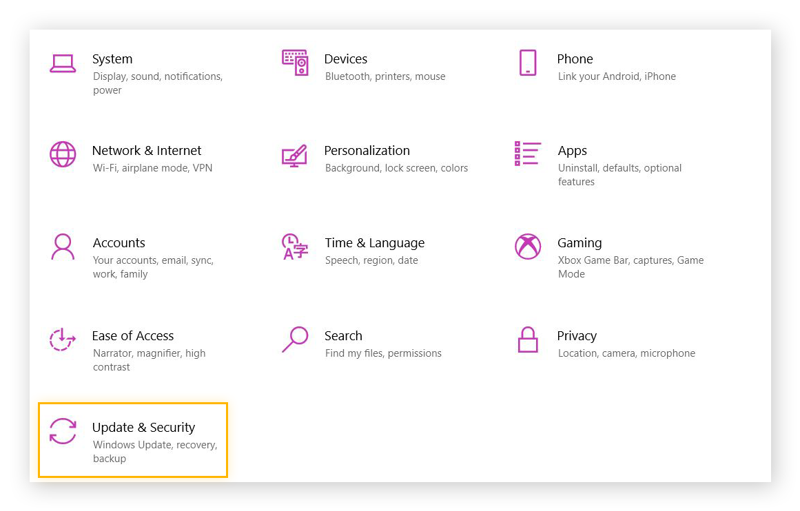Click the Time & Language icon
This screenshot has width=800, height=511.
coord(295,247)
